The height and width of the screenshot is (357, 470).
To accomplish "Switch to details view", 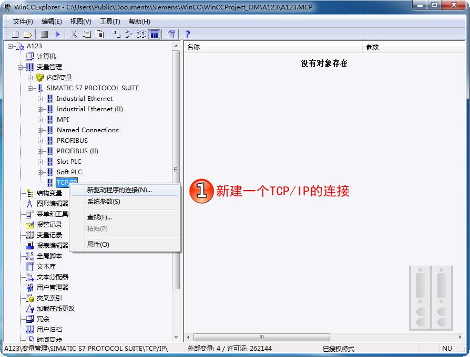I will (x=155, y=34).
